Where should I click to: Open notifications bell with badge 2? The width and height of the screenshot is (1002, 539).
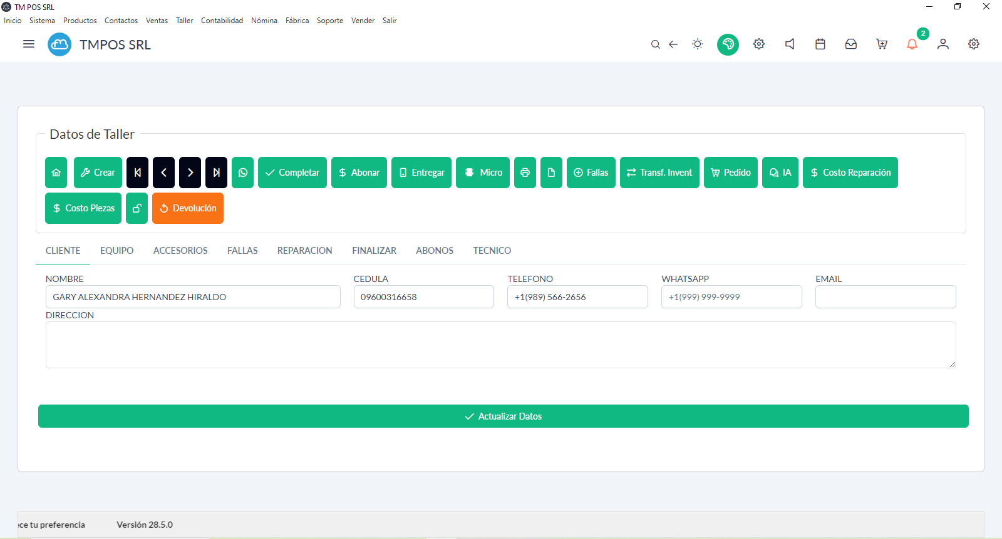point(912,44)
